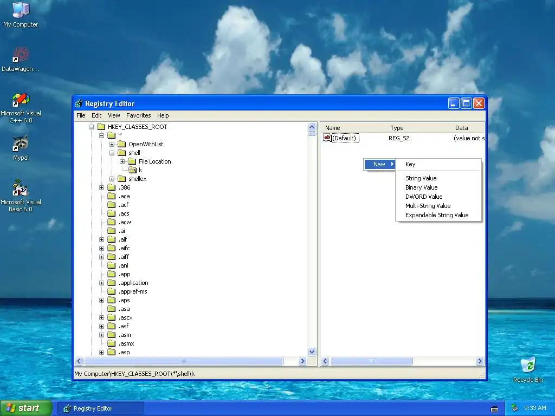Click the .386 folder icon
The image size is (555, 416).
point(112,187)
